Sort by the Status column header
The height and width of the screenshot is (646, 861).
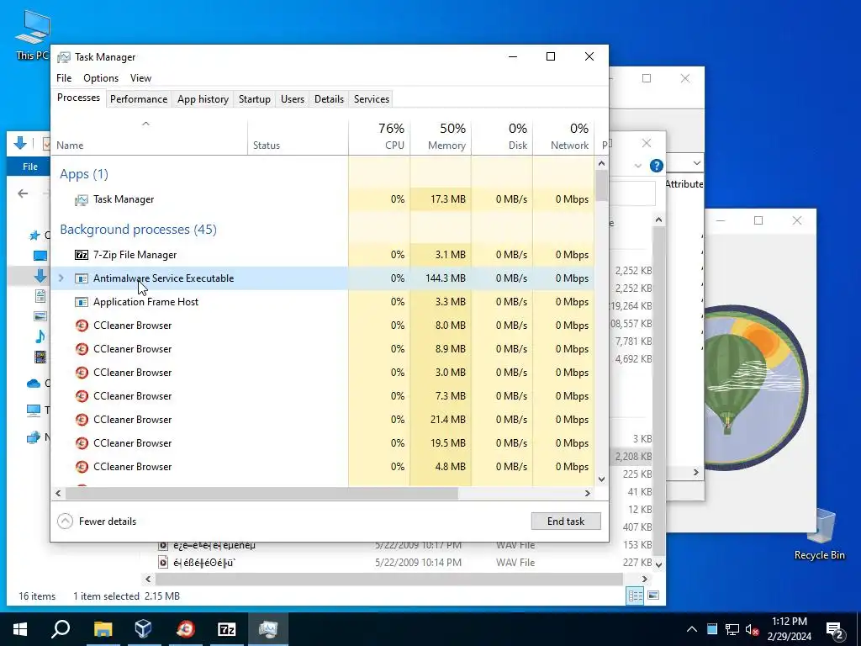[298, 136]
